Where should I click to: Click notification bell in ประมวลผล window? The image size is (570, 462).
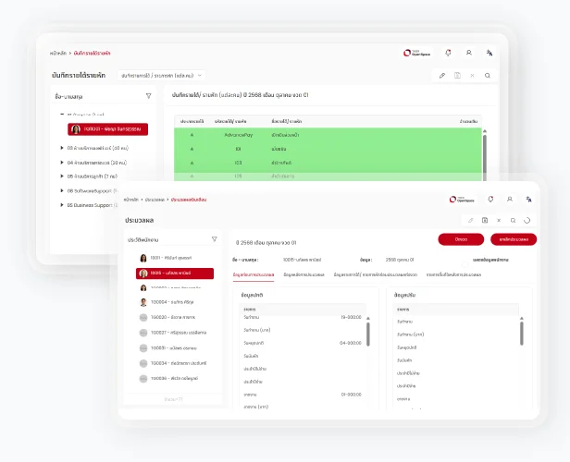point(490,200)
